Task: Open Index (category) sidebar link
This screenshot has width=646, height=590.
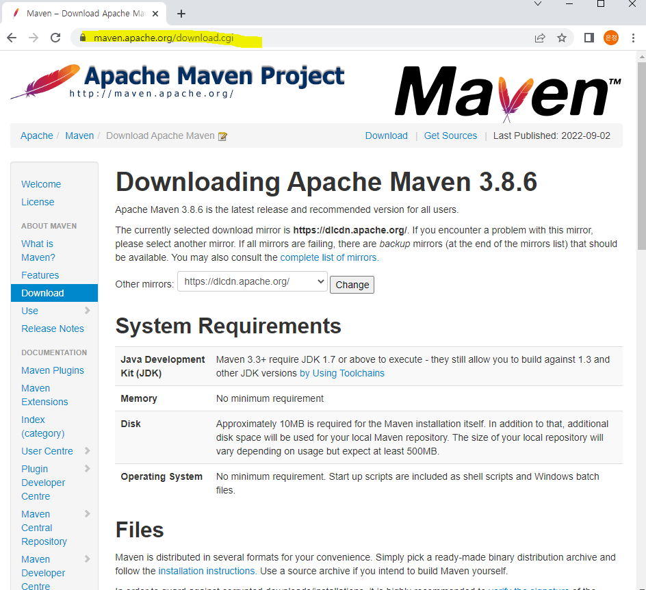Action: tap(43, 426)
